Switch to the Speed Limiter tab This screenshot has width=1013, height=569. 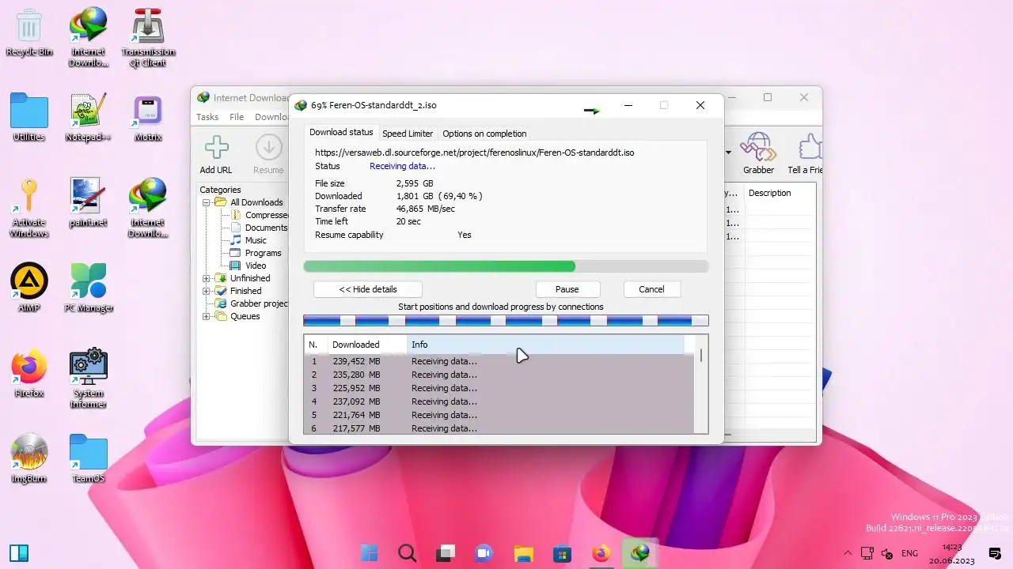pos(408,134)
